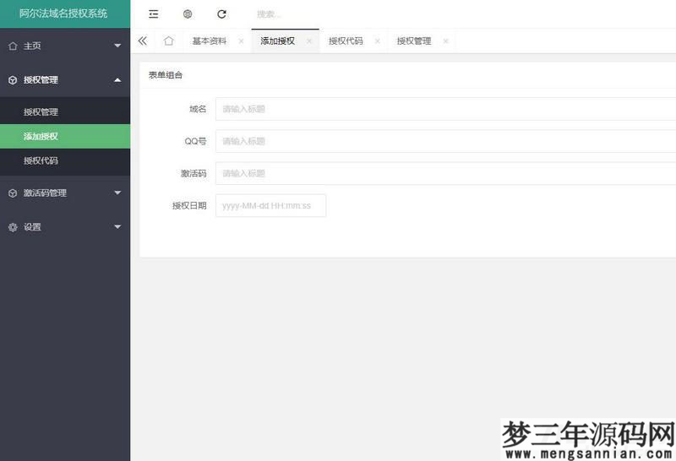This screenshot has width=676, height=461.
Task: Click the double-left arrow tab scroll icon
Action: (142, 41)
